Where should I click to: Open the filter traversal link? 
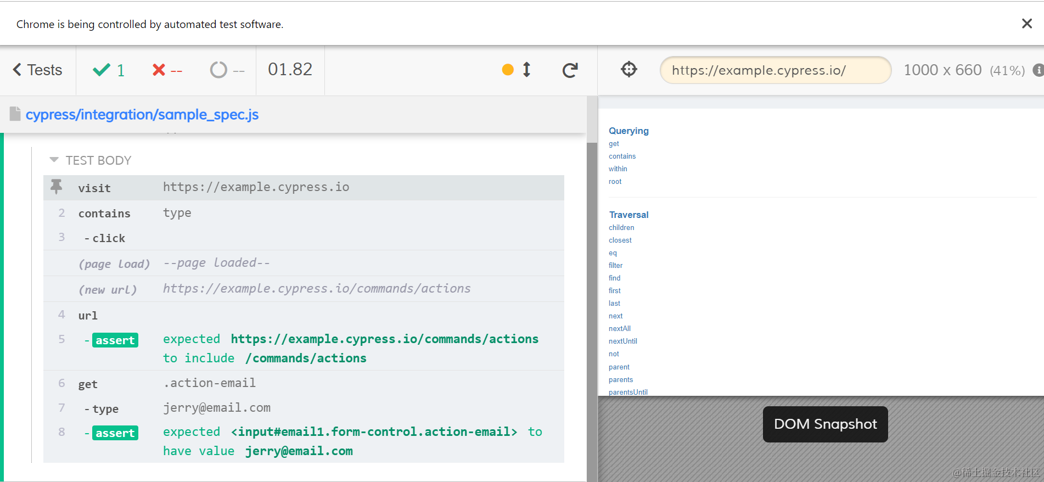(615, 266)
